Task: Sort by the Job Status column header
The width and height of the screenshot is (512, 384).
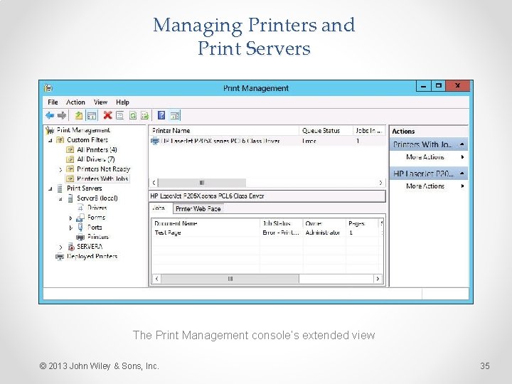Action: [x=282, y=224]
